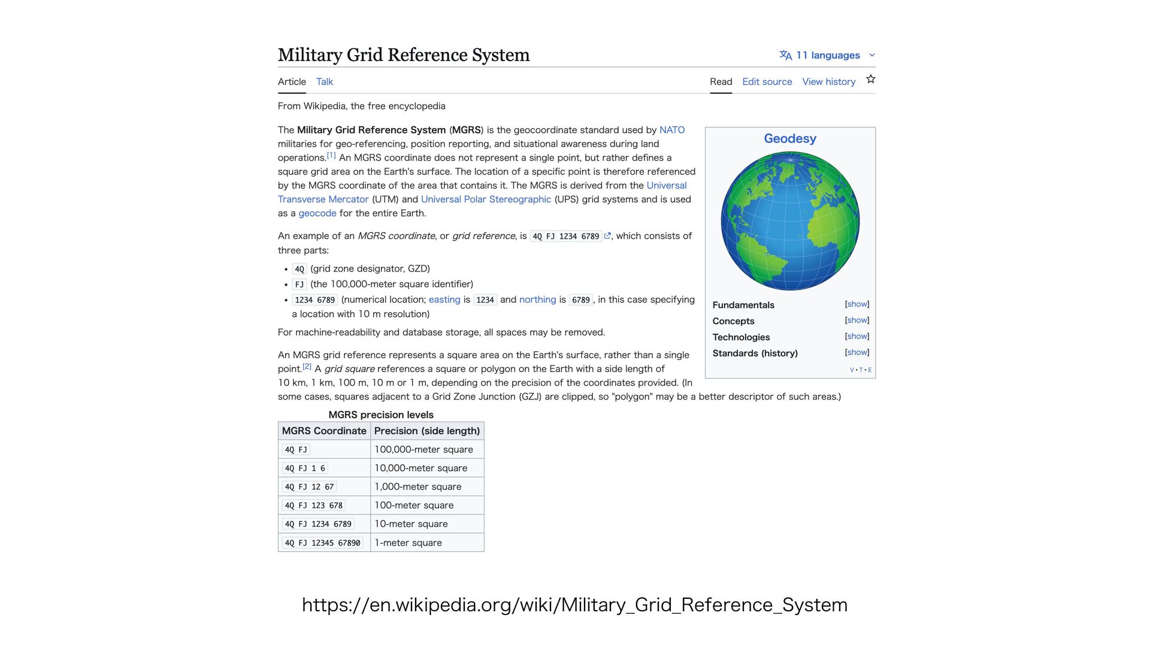Open the Edit source tab
Screen dimensions: 1150x646
[x=767, y=82]
